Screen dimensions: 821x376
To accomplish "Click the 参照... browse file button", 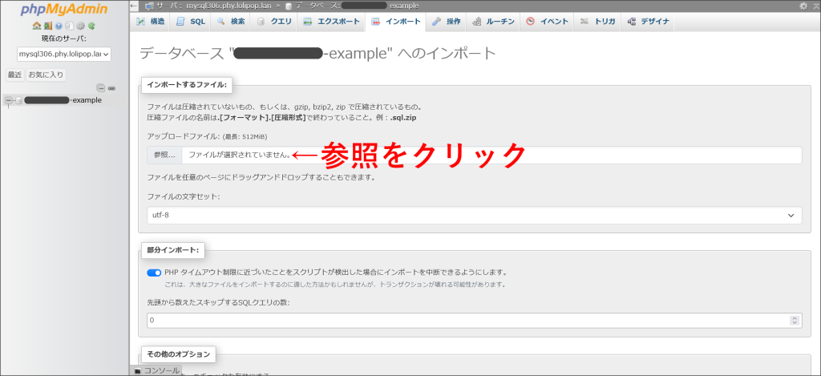I will (164, 155).
